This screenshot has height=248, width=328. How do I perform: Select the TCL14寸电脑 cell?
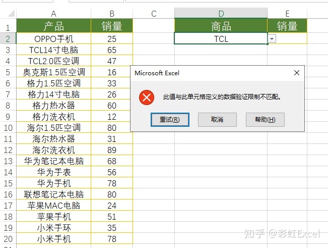coord(53,50)
